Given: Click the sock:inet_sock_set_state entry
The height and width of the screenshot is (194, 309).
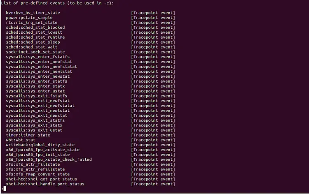Looking at the screenshot, I should (x=35, y=52).
